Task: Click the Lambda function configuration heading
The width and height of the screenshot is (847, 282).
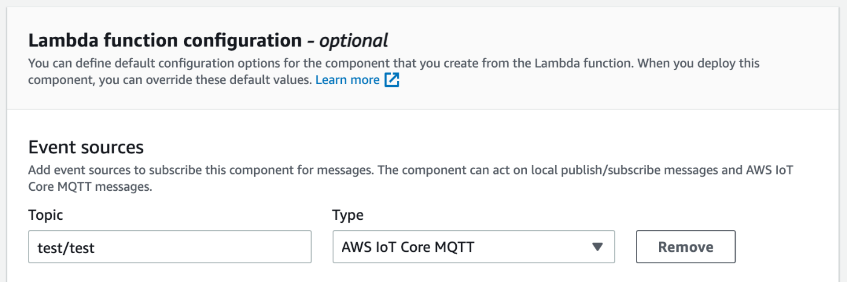Action: [165, 41]
